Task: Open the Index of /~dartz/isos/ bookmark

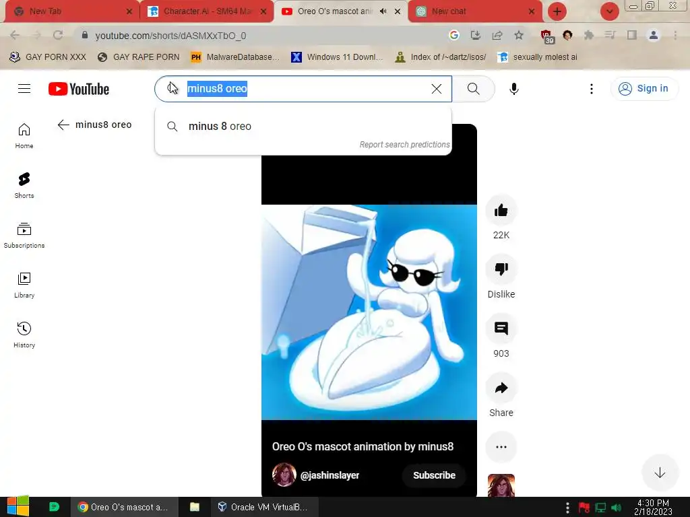Action: [441, 57]
